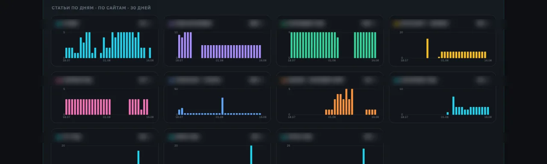Open the card with the yellow bar chart
The width and height of the screenshot is (547, 164).
(442, 41)
